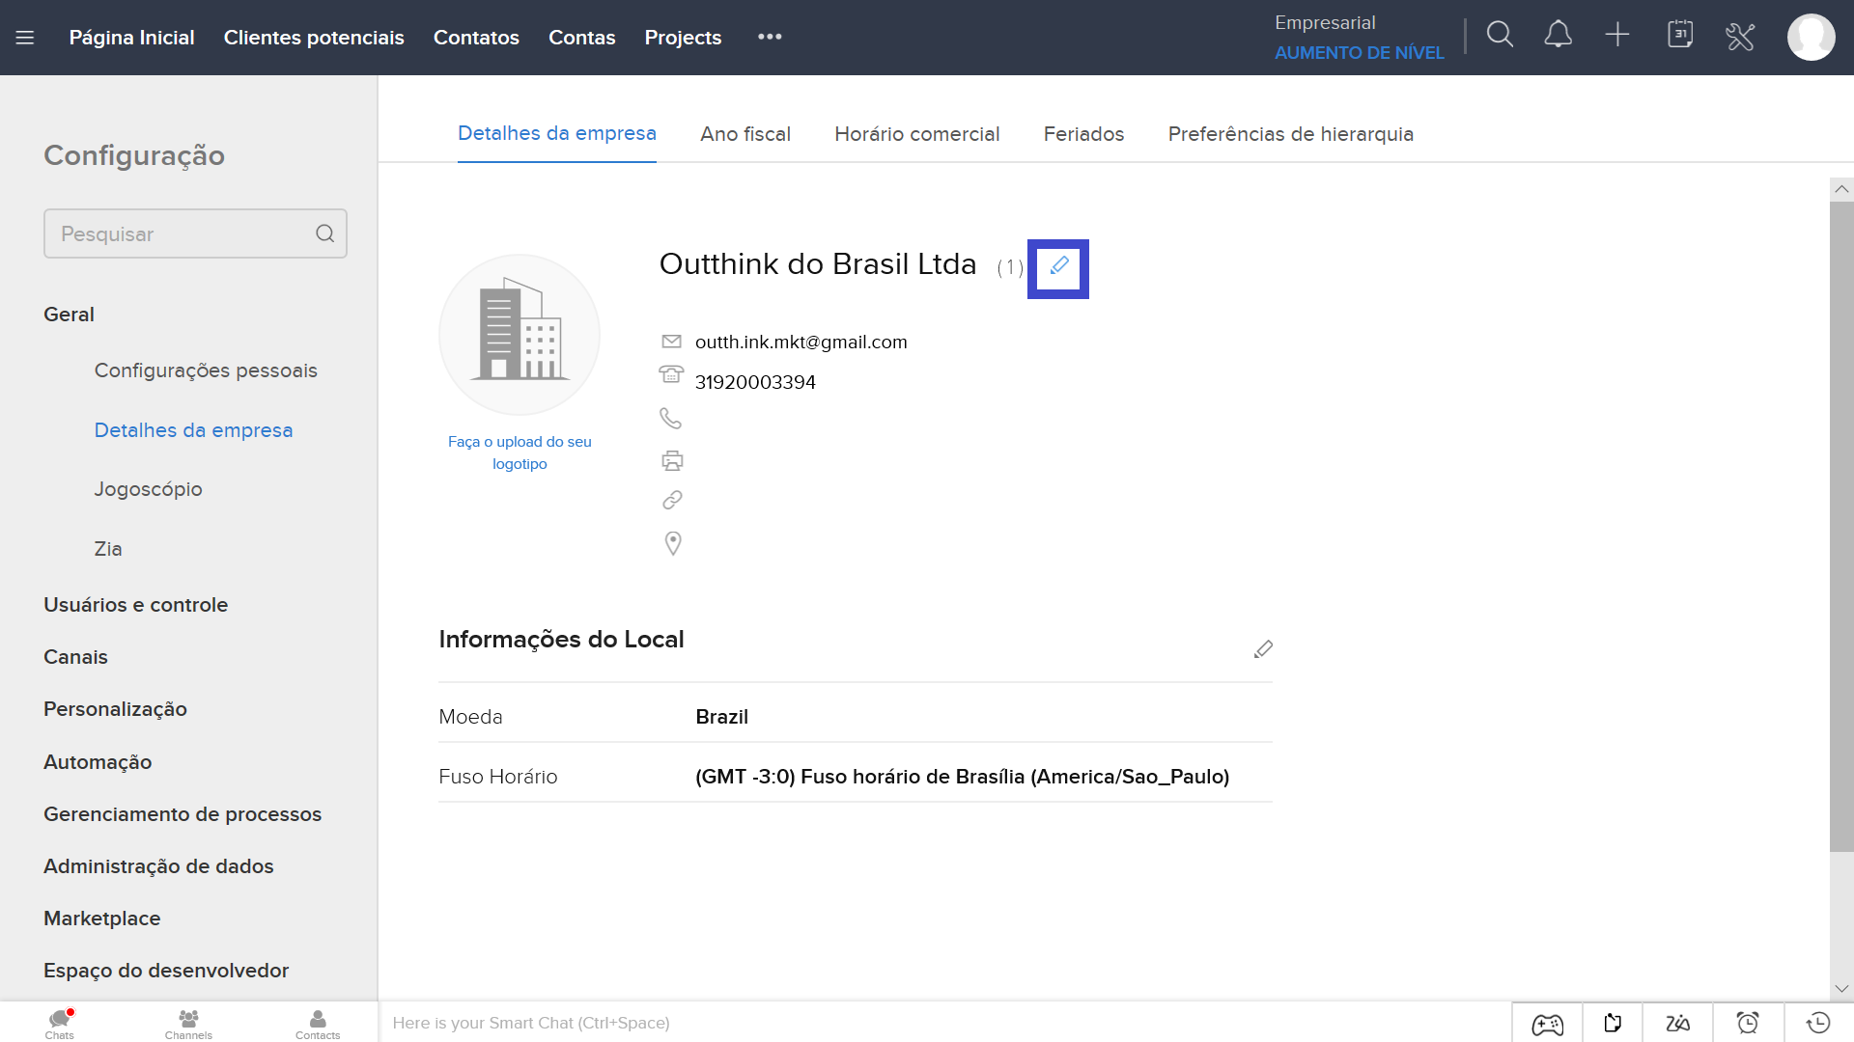Open the notifications bell
The image size is (1854, 1042).
pyautogui.click(x=1558, y=36)
